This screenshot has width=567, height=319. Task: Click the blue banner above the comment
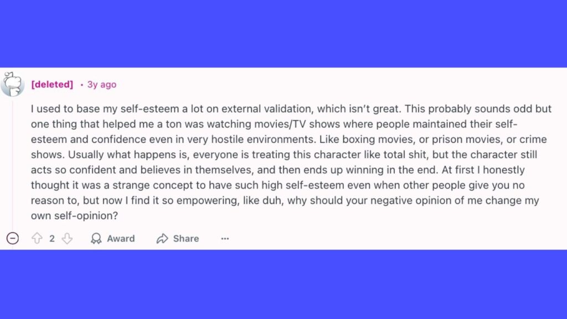283,33
